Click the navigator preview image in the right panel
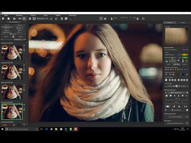The height and width of the screenshot is (143, 191). [x=176, y=36]
